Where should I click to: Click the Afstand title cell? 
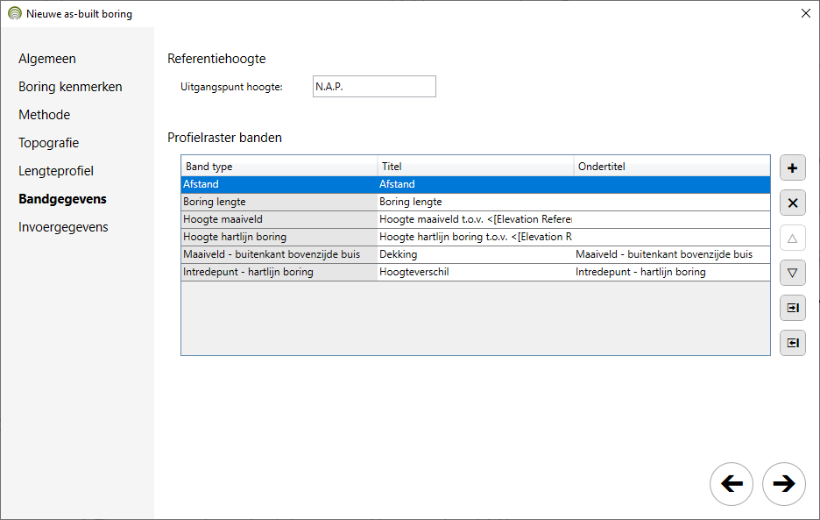(x=476, y=184)
